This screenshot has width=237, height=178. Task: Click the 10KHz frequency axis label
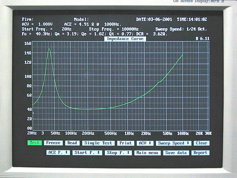(183, 134)
